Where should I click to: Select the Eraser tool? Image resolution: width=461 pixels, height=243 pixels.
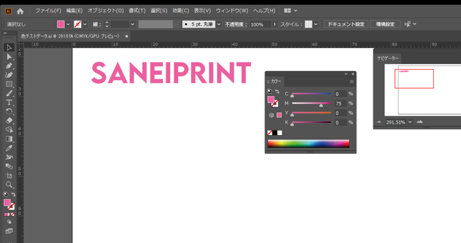(x=9, y=121)
